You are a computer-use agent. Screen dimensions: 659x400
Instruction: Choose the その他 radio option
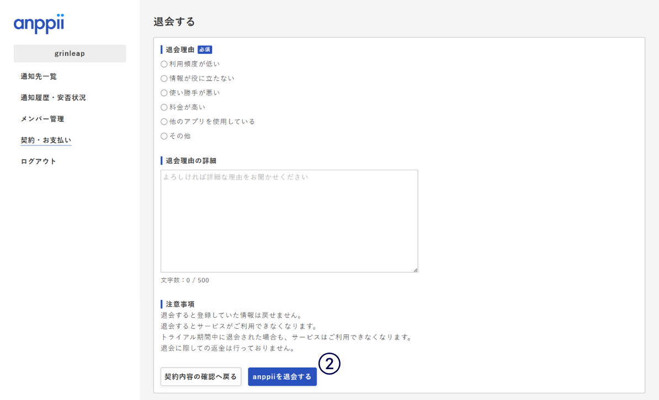(164, 136)
